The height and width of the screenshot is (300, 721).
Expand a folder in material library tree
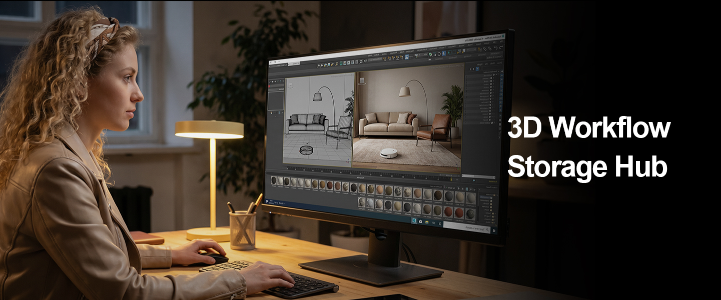(x=495, y=213)
